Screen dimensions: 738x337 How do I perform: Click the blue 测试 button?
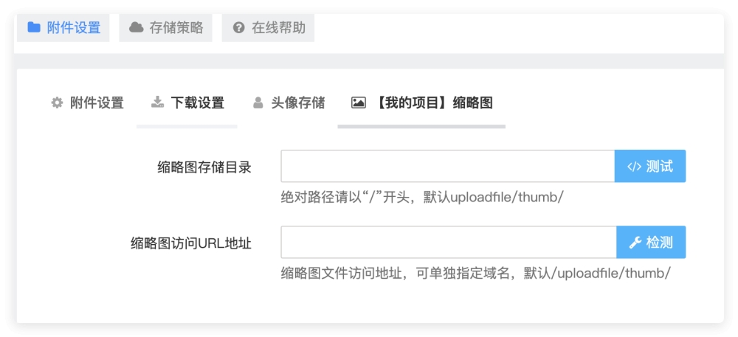[x=650, y=166]
